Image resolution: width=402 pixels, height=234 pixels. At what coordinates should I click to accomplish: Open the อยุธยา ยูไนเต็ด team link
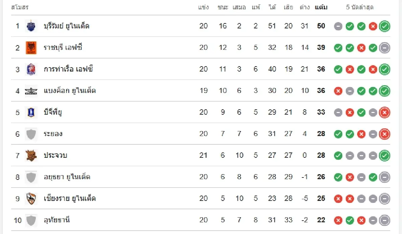tap(67, 177)
